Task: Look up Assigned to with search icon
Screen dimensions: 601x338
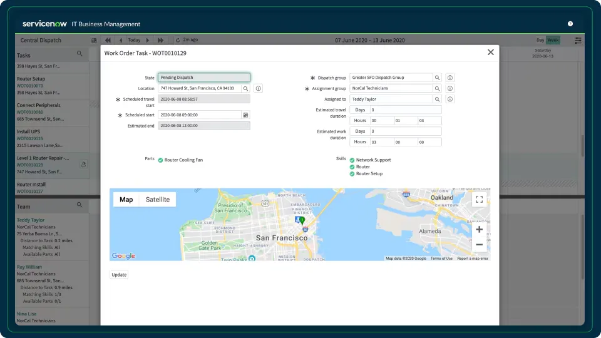Action: [x=438, y=100]
